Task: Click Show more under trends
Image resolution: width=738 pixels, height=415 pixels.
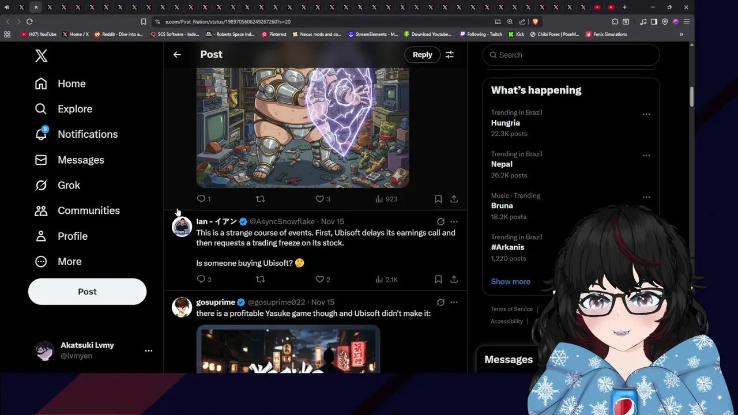Action: click(x=510, y=282)
